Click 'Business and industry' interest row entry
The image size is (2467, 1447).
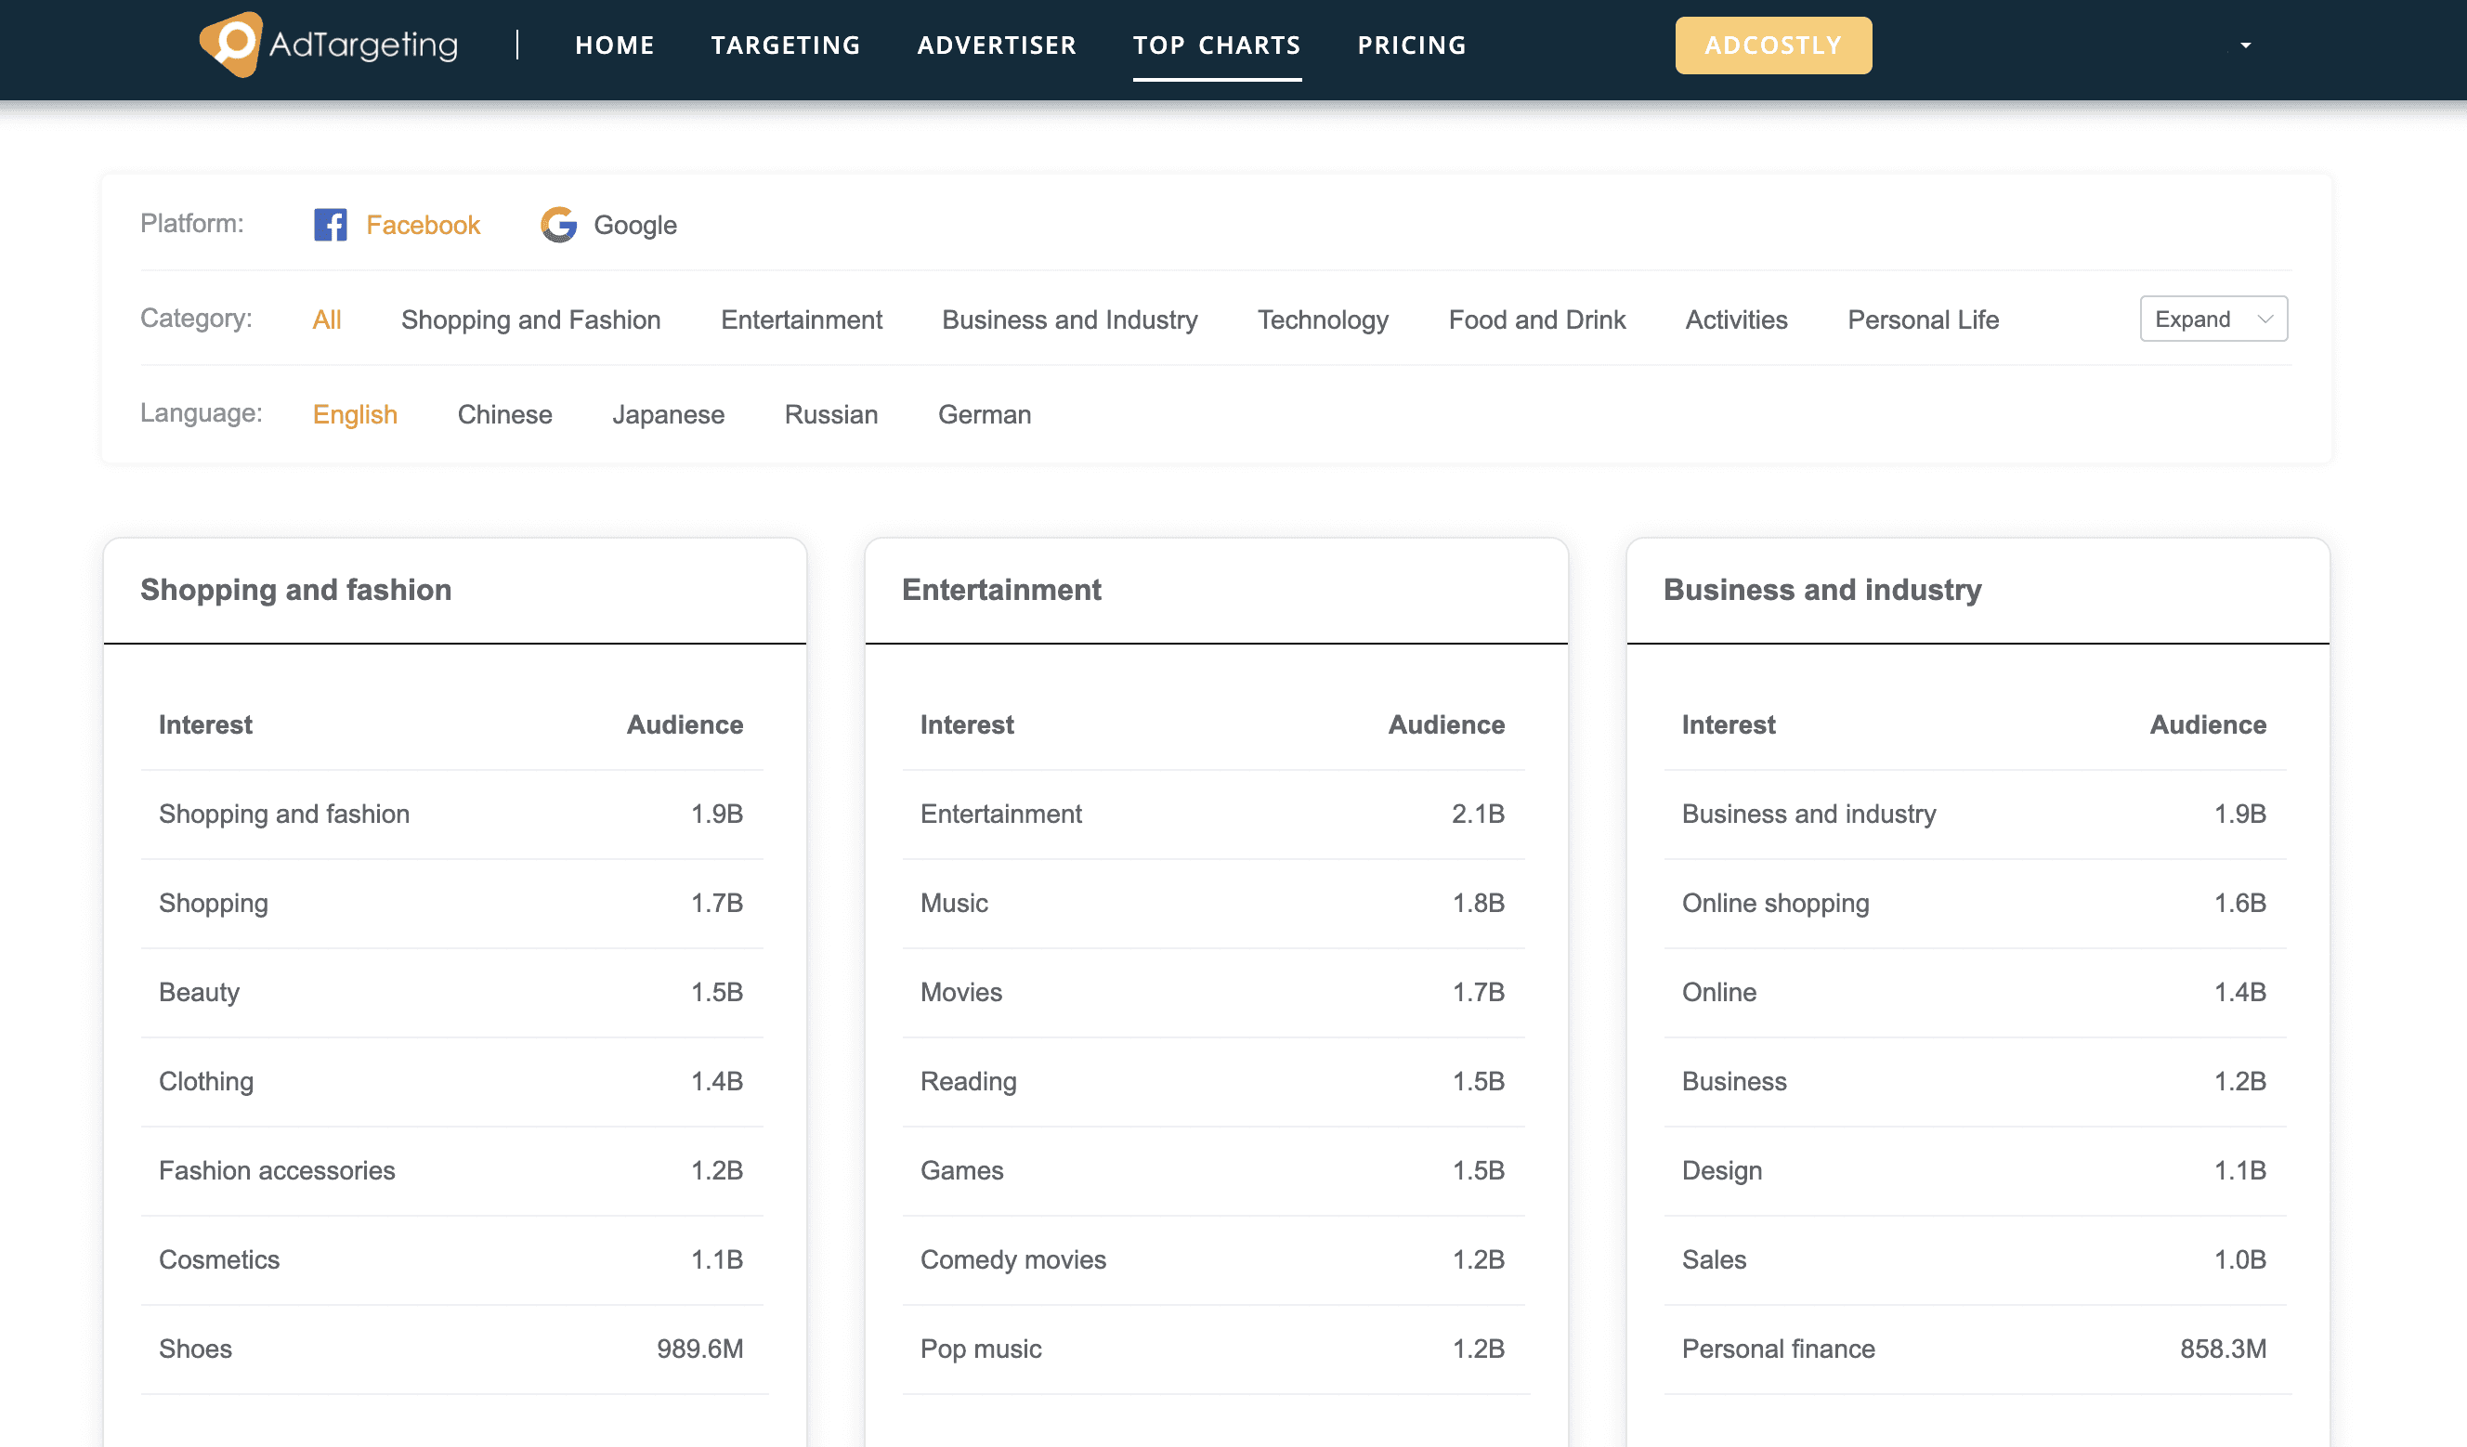[1976, 814]
